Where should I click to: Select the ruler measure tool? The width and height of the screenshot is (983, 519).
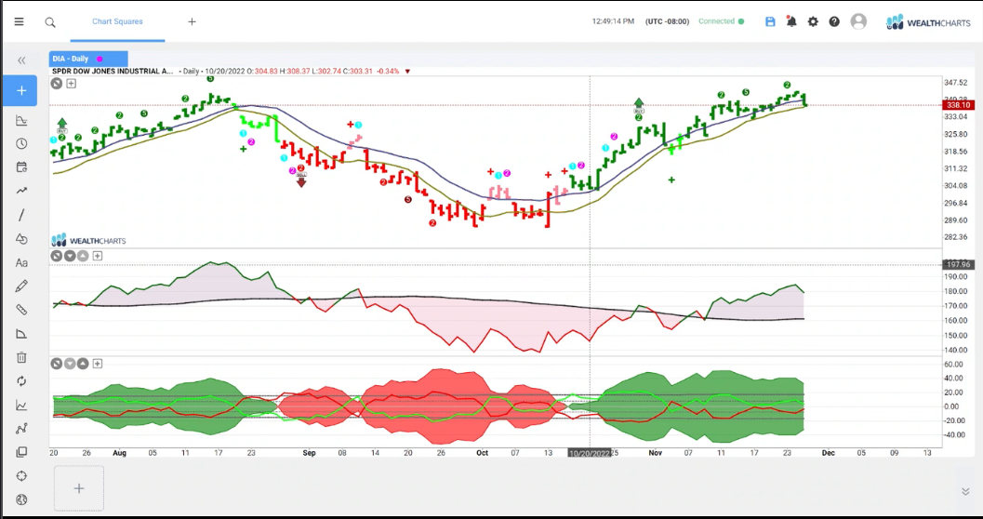point(21,310)
